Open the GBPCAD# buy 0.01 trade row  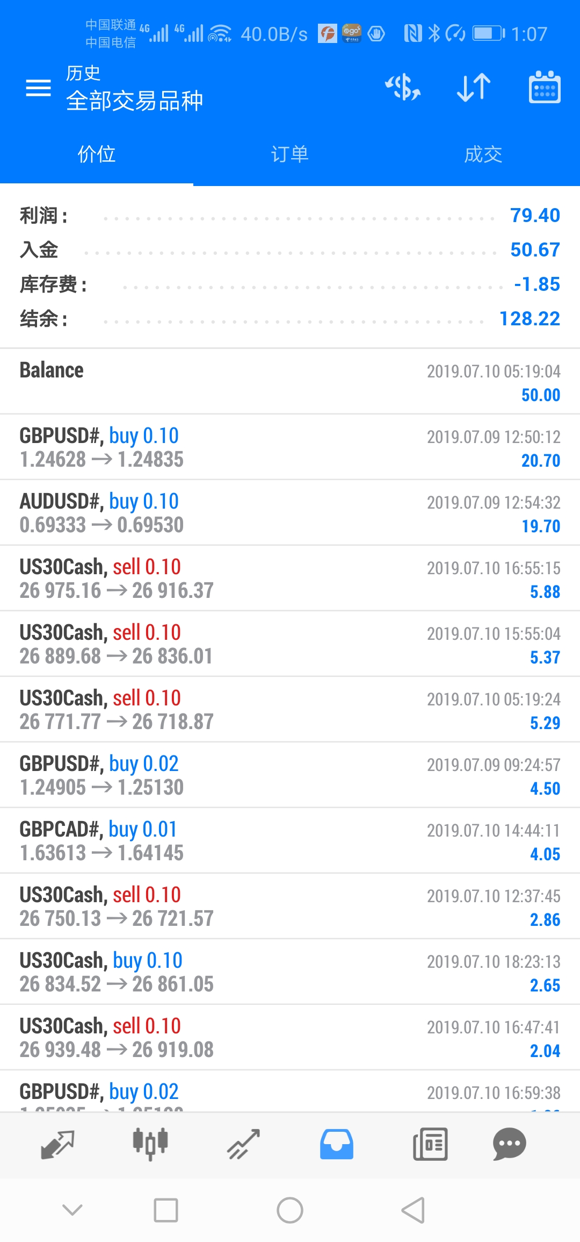coord(290,840)
